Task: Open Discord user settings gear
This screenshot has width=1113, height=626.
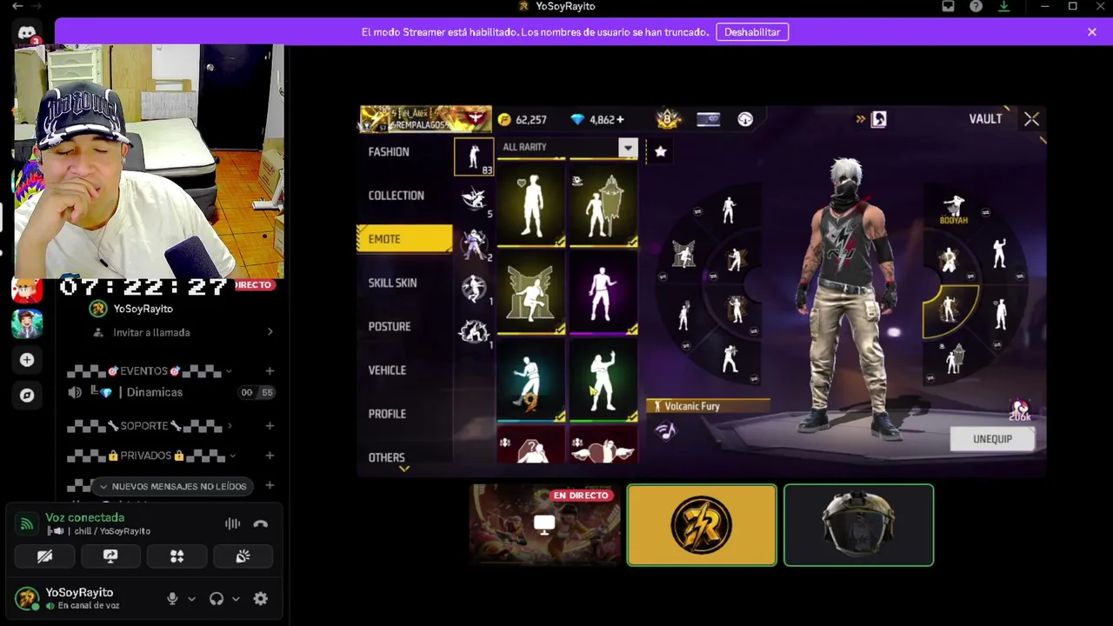Action: pos(260,598)
